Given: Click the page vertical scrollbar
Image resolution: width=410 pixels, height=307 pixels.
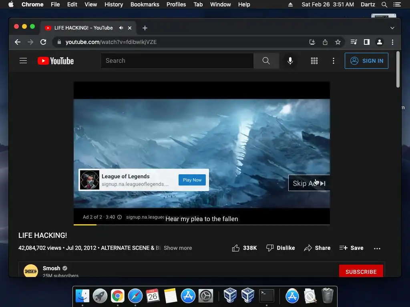Looking at the screenshot, I should (398, 70).
